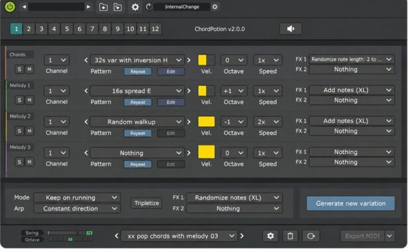Previous pattern arrow for Melody 3

[x=86, y=153]
